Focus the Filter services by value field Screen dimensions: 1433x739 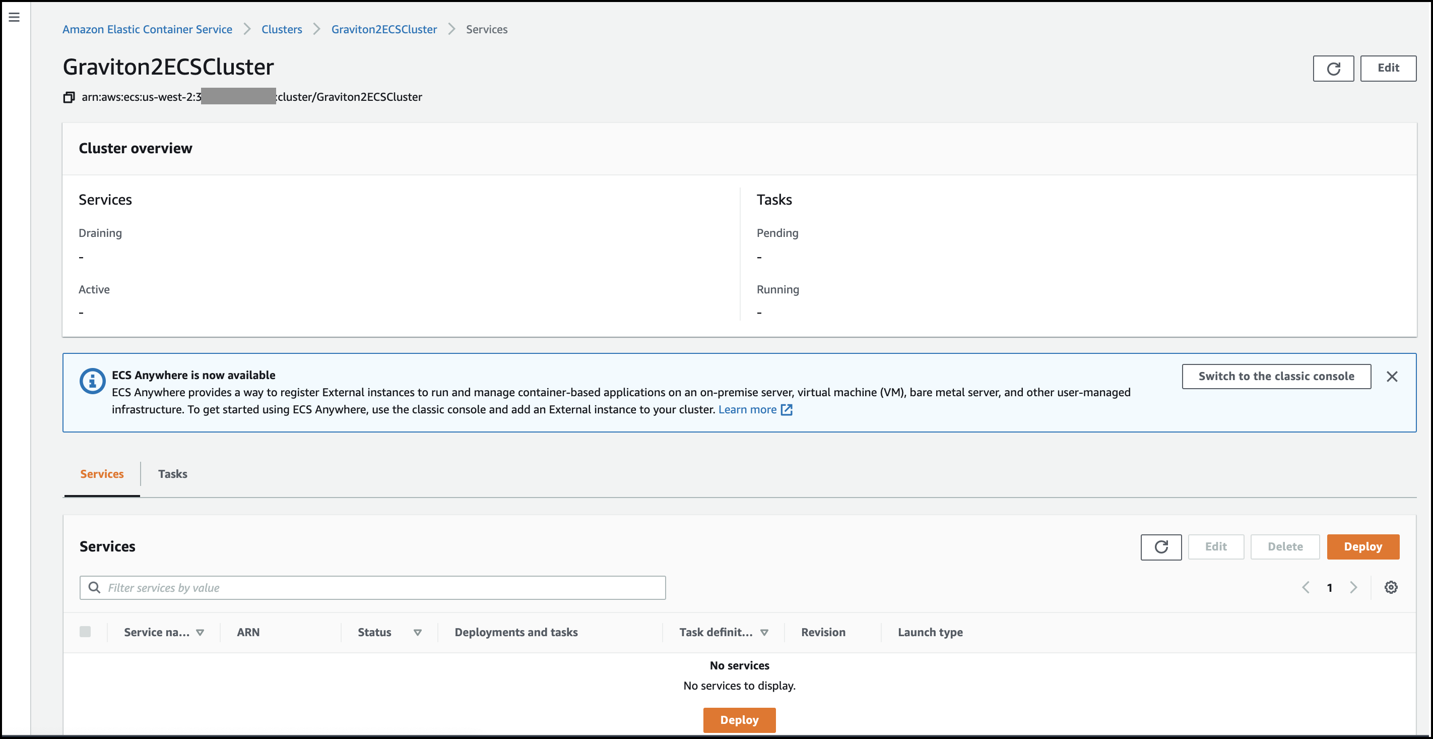[x=373, y=588]
